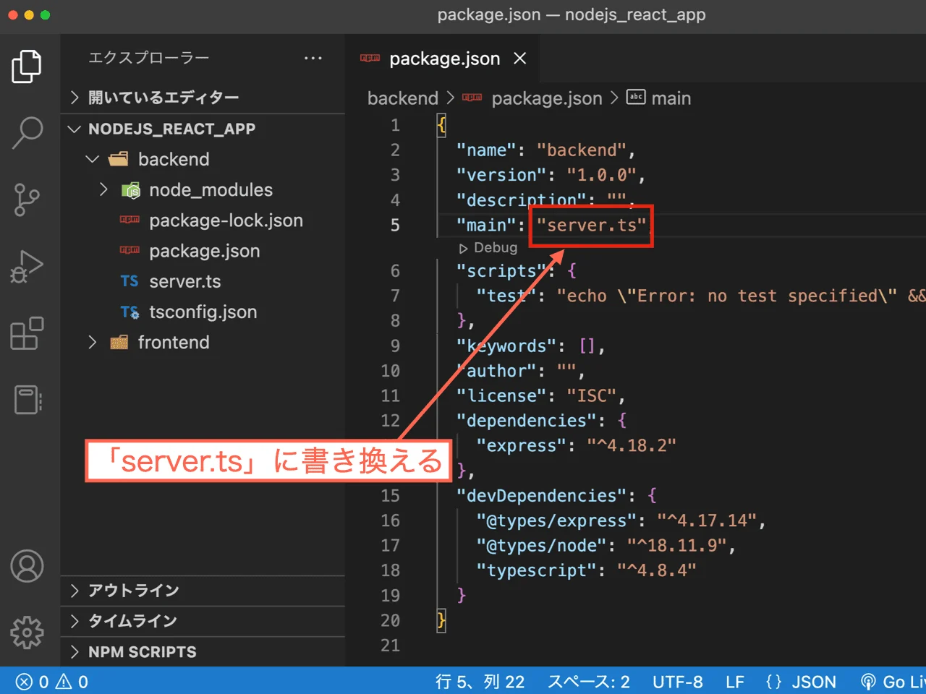Open the Manage settings gear icon
The image size is (926, 694).
[27, 633]
